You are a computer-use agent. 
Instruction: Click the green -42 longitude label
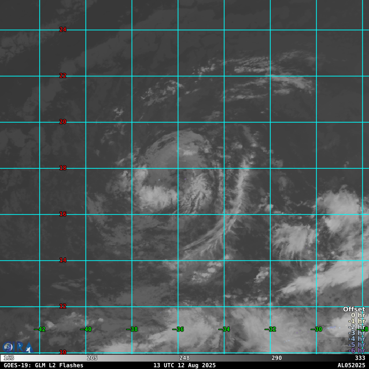pyautogui.click(x=40, y=329)
